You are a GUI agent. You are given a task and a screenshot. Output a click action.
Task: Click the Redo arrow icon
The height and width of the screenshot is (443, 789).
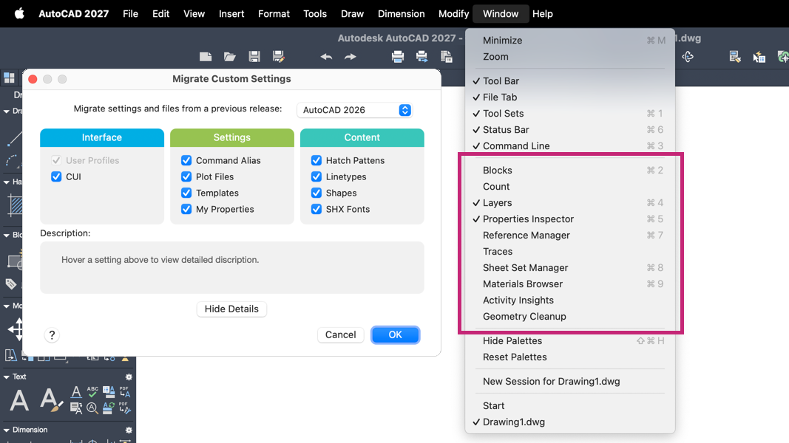click(x=351, y=57)
